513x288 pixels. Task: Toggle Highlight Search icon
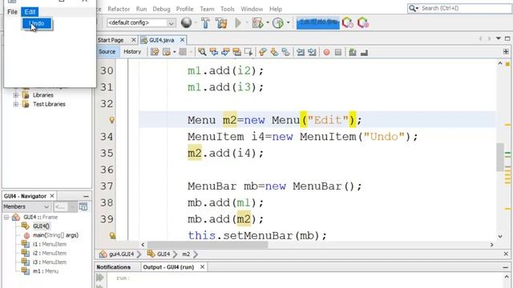pos(236,52)
